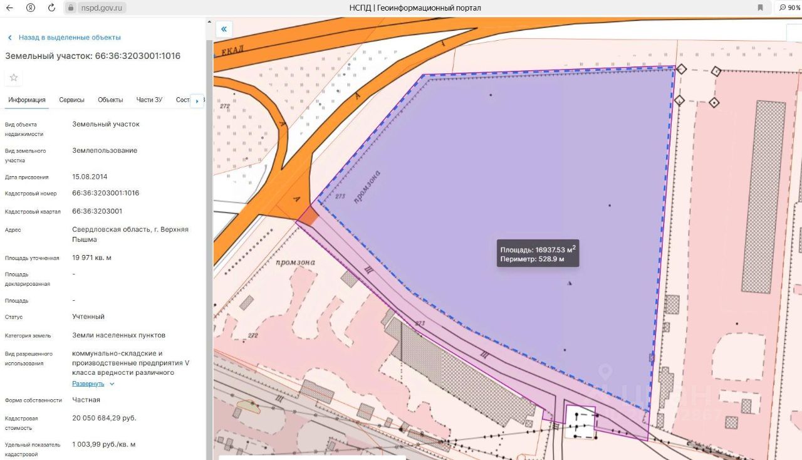Click the 'Развернуть' link
Viewport: 802px width, 460px height.
88,384
